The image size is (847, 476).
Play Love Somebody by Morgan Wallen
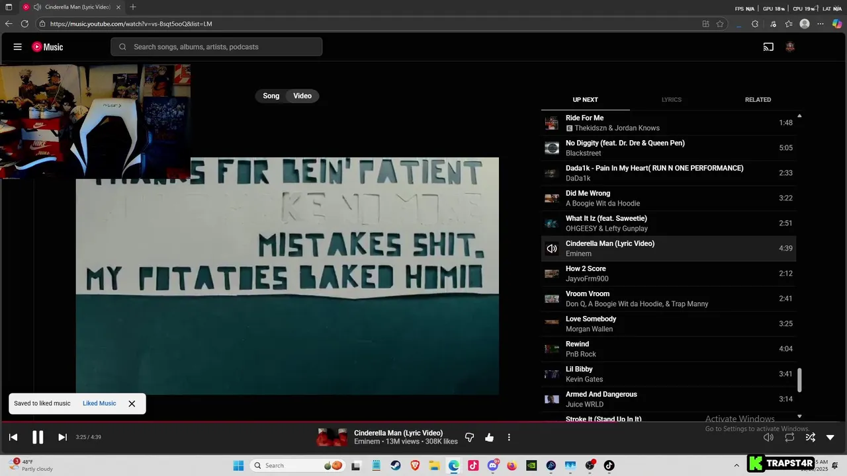(x=668, y=324)
